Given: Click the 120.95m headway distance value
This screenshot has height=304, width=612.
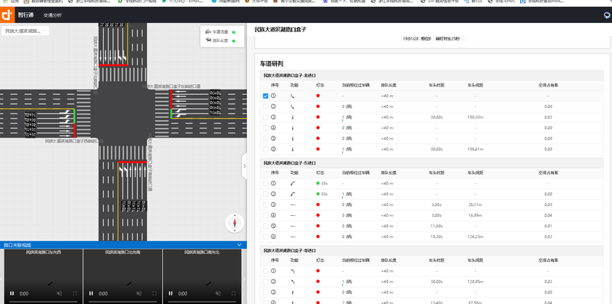Looking at the screenshot, I should (x=475, y=281).
